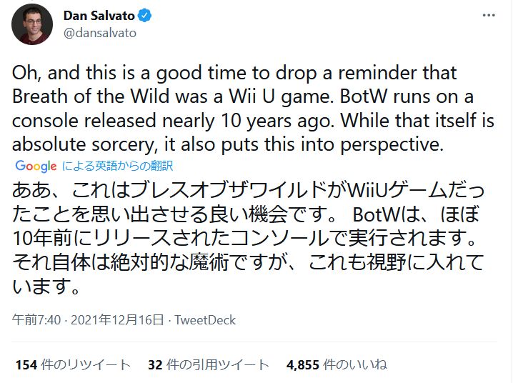Click the 'による英語からの翻訳' translation label

pos(117,166)
